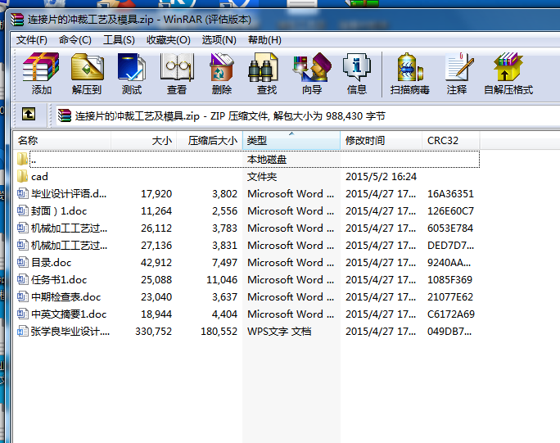Open the 文件(F) menu
This screenshot has width=560, height=443.
coord(32,39)
